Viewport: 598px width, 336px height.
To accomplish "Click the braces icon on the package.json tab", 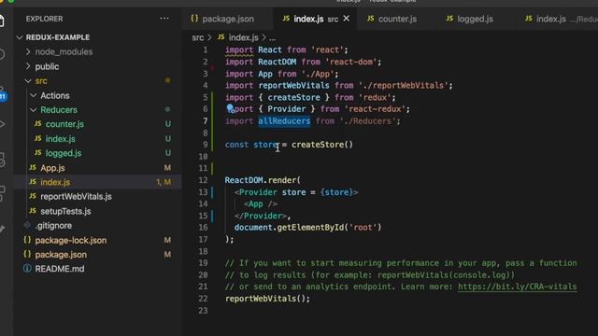I will (194, 19).
